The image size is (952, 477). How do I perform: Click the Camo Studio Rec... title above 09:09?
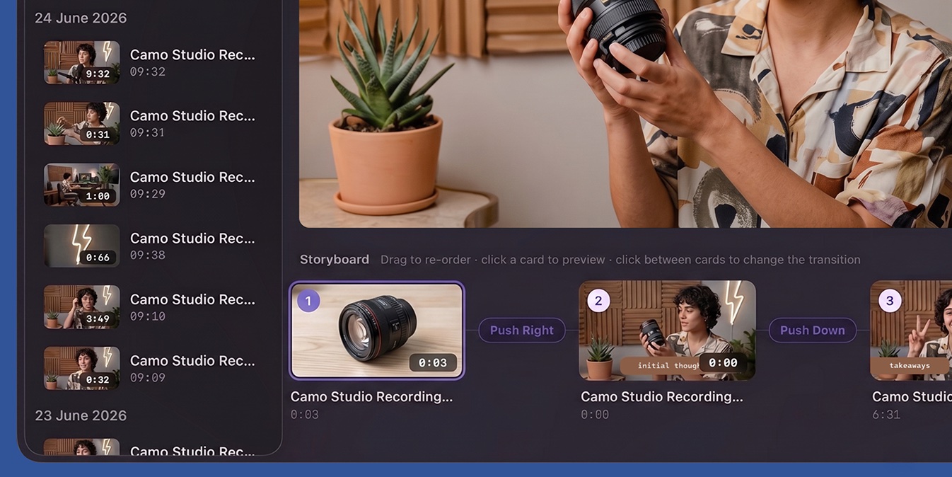coord(192,360)
